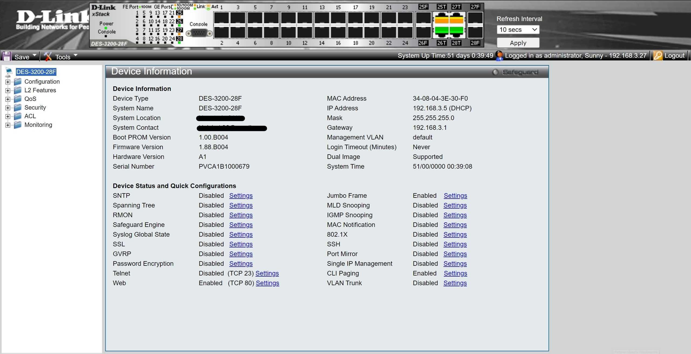Click the ACL folder icon

tap(18, 116)
